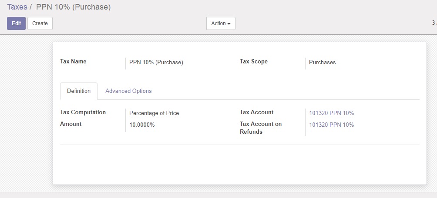Open the Action dropdown menu
The height and width of the screenshot is (198, 437).
[x=221, y=23]
